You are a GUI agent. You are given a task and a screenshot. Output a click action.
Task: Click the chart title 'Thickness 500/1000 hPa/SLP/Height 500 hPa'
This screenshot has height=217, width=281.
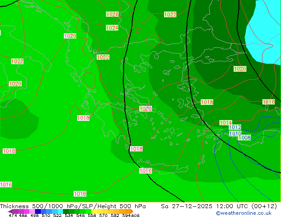pyautogui.click(x=73, y=206)
